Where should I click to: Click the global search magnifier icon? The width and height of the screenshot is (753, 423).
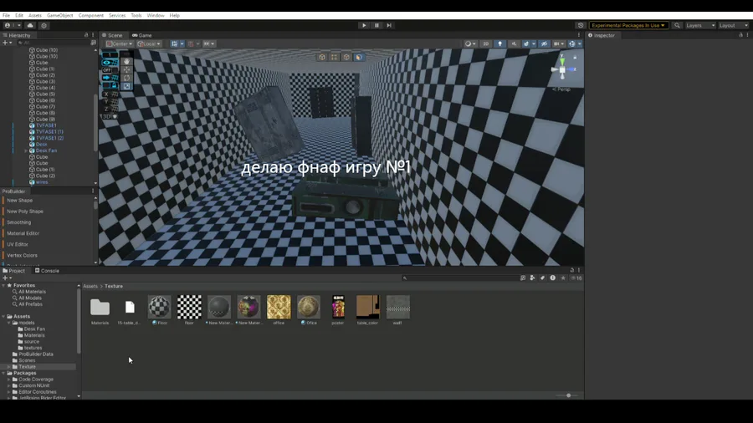[677, 25]
